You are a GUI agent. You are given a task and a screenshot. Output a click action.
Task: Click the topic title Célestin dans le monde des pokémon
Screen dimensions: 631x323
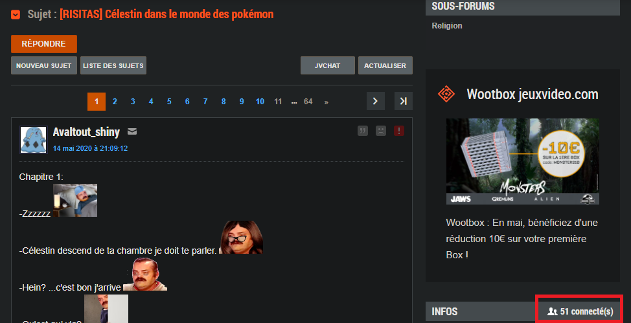coord(166,14)
